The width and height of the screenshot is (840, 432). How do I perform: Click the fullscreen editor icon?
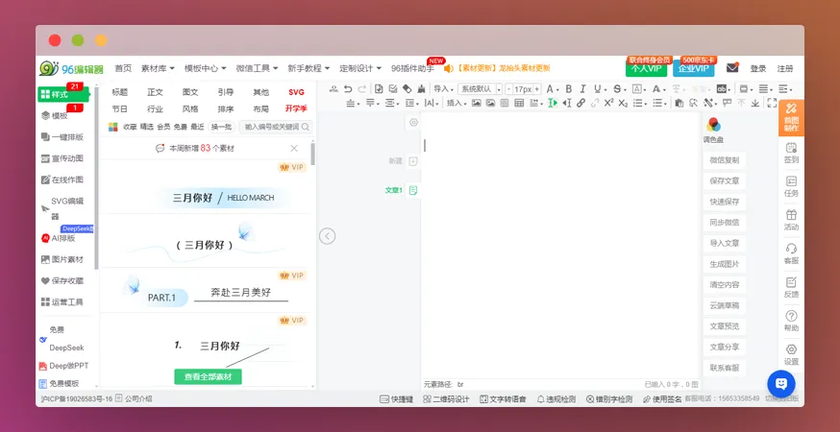[x=772, y=103]
